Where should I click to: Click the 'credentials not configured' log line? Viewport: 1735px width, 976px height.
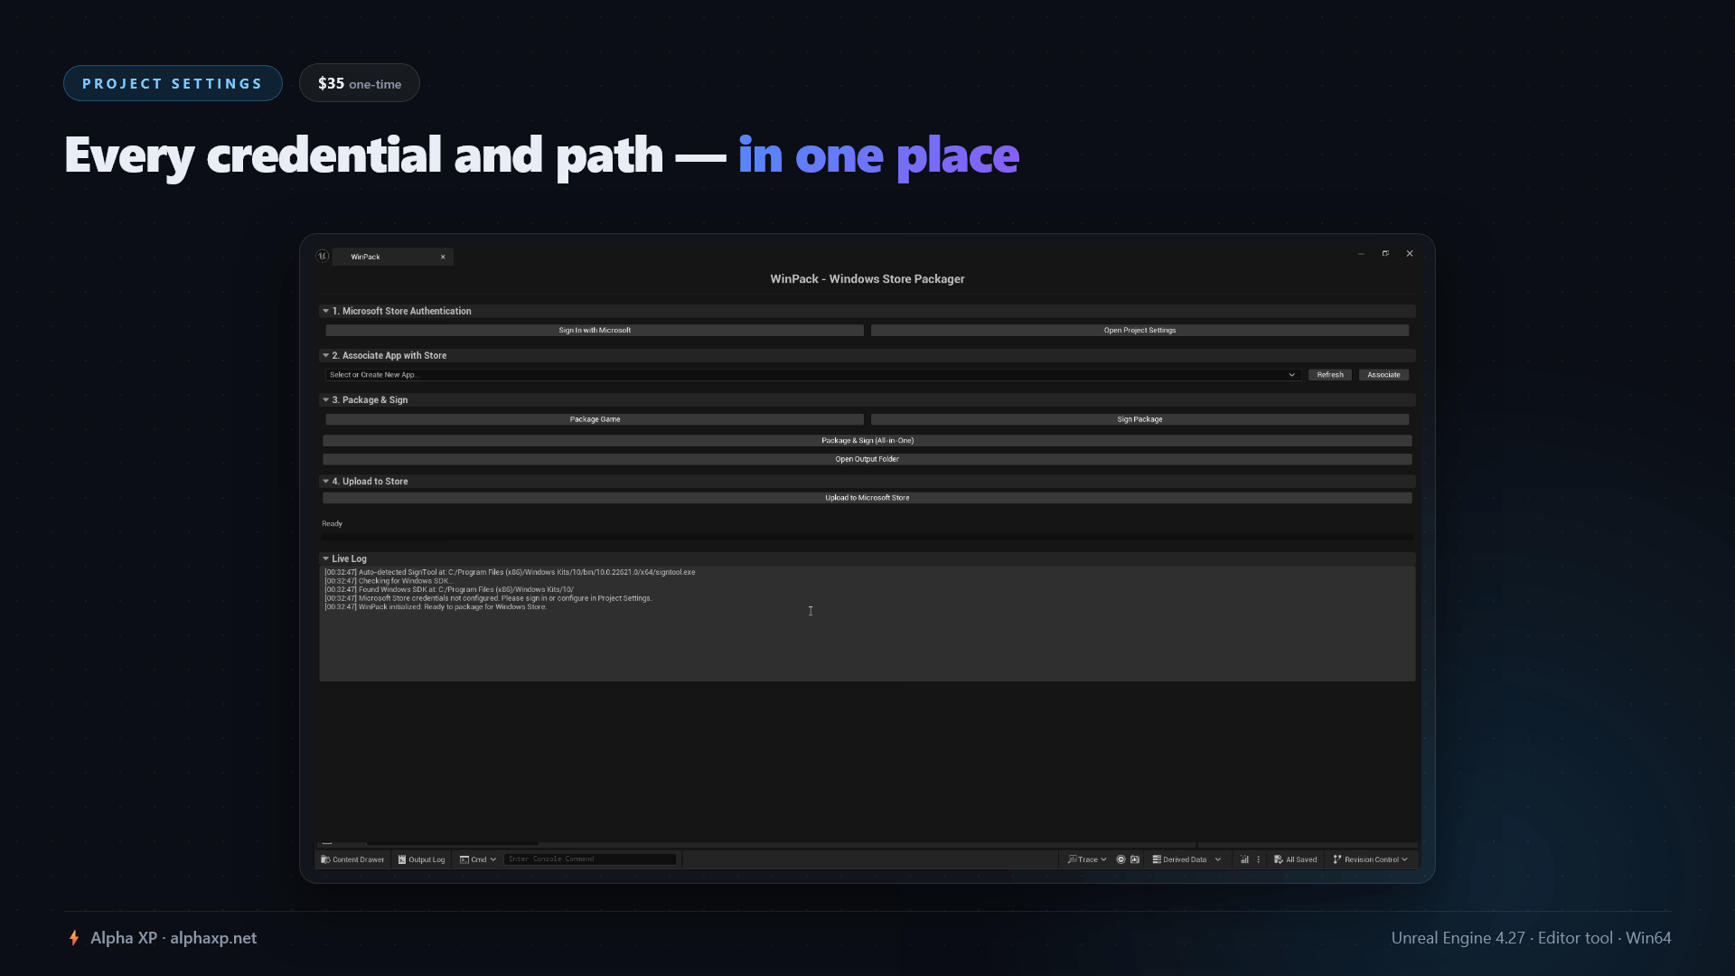pyautogui.click(x=489, y=598)
